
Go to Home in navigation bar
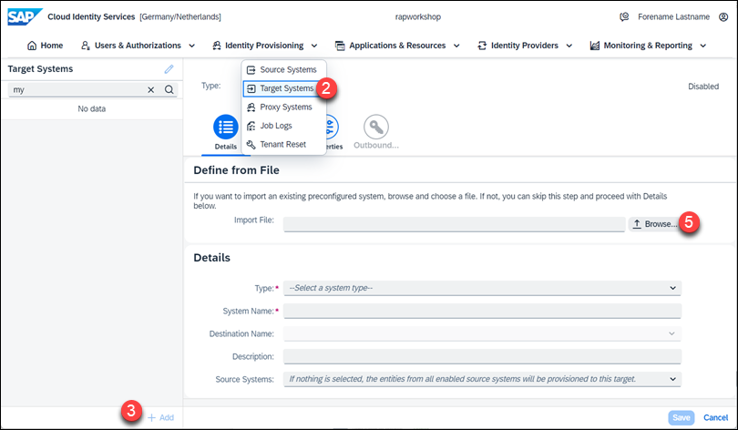click(x=46, y=46)
